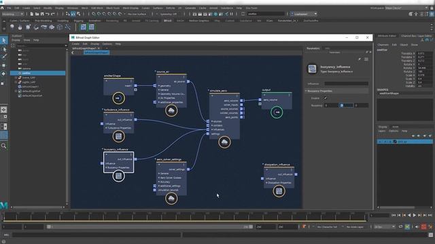The height and width of the screenshot is (244, 435).
Task: Expand geometry port on source_air node
Action: point(158,86)
